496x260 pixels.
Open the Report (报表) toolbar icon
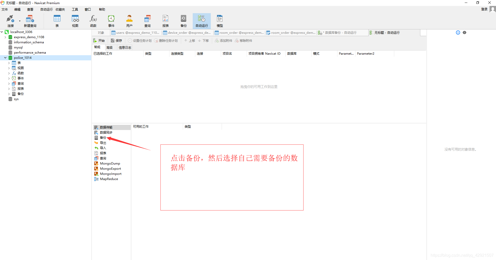pos(166,21)
